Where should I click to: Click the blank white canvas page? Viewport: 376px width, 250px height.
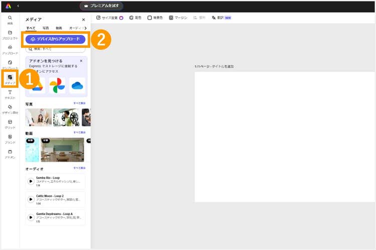click(x=285, y=137)
